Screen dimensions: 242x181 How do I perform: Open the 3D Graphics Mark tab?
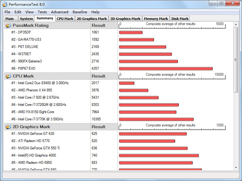125,19
